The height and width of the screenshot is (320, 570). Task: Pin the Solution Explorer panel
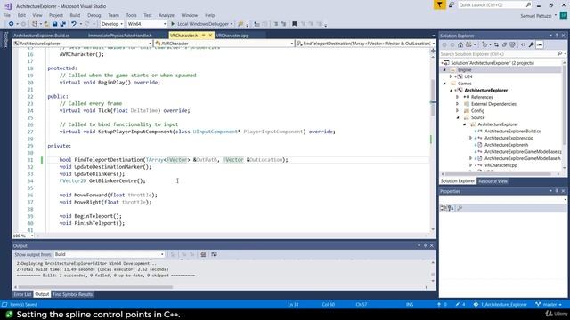click(557, 36)
